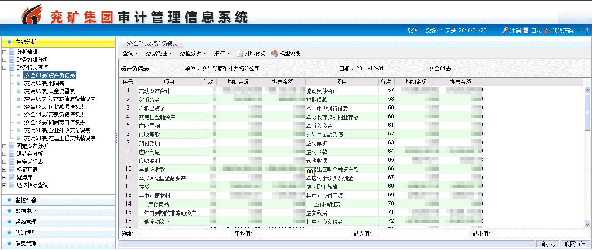Expand the 财务数据分析 tree node

[x=4, y=60]
